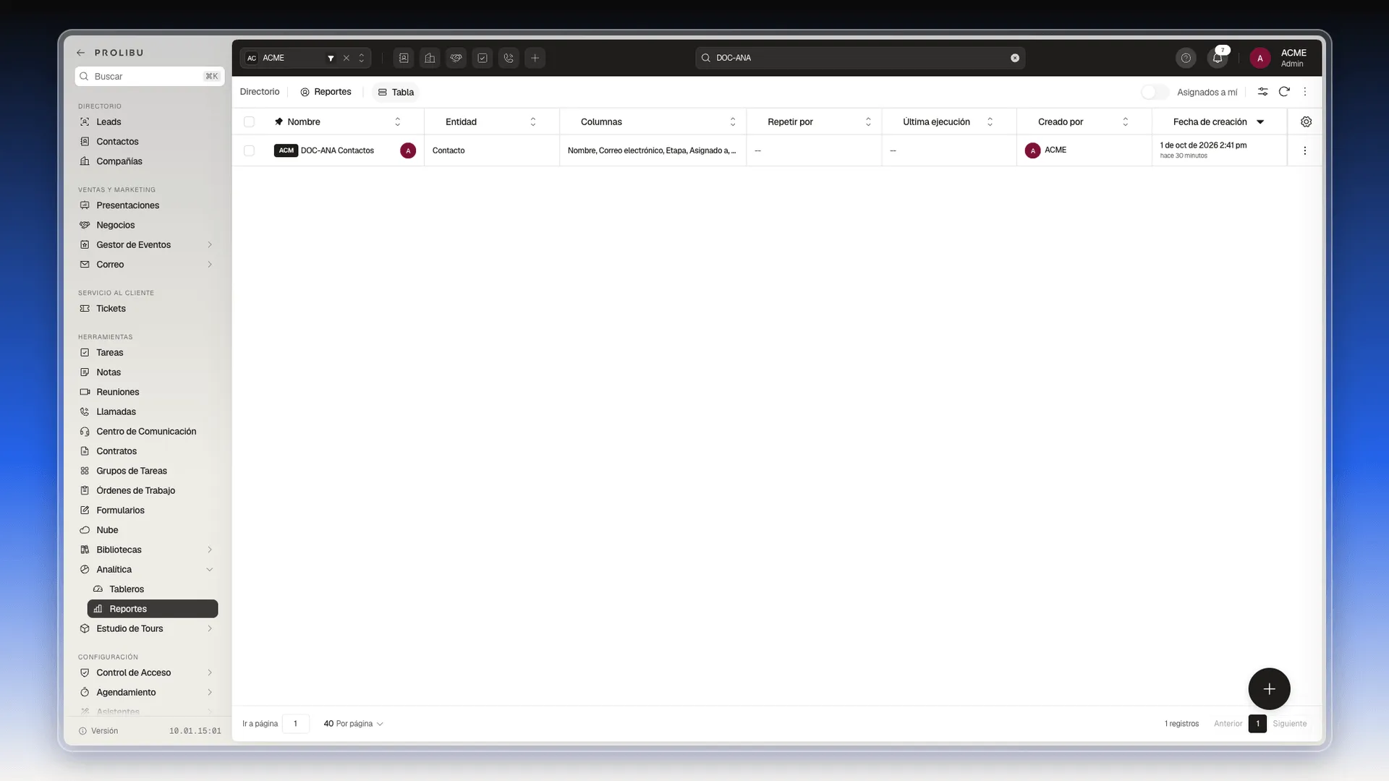Clear the DOC-ANA search text
This screenshot has width=1389, height=781.
[x=1015, y=58]
